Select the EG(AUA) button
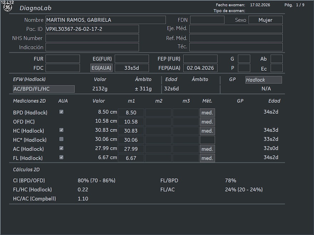The height and width of the screenshot is (235, 314). pos(101,68)
